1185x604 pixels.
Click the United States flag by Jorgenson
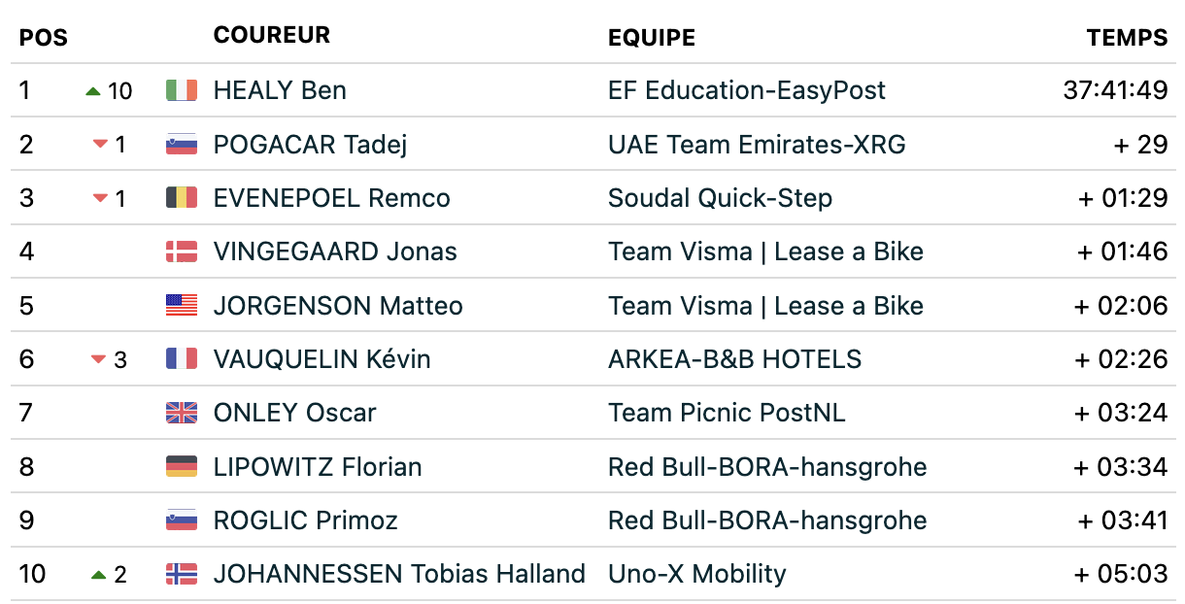[x=182, y=306]
